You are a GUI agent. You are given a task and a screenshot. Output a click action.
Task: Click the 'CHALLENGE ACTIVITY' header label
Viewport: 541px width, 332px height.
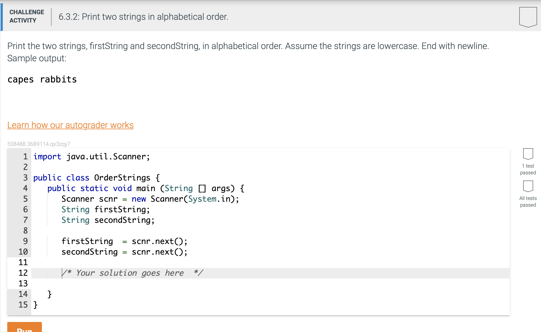point(27,16)
